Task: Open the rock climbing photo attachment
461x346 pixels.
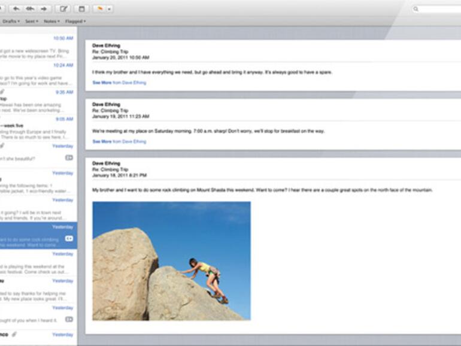Action: [171, 261]
